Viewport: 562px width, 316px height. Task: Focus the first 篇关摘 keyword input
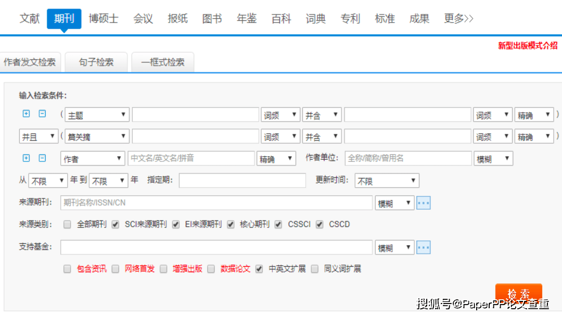click(x=195, y=136)
